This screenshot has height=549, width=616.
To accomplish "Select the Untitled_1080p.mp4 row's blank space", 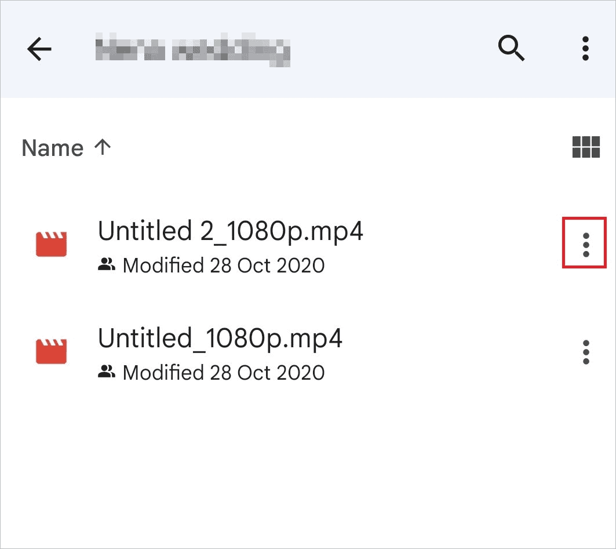I will coord(458,352).
